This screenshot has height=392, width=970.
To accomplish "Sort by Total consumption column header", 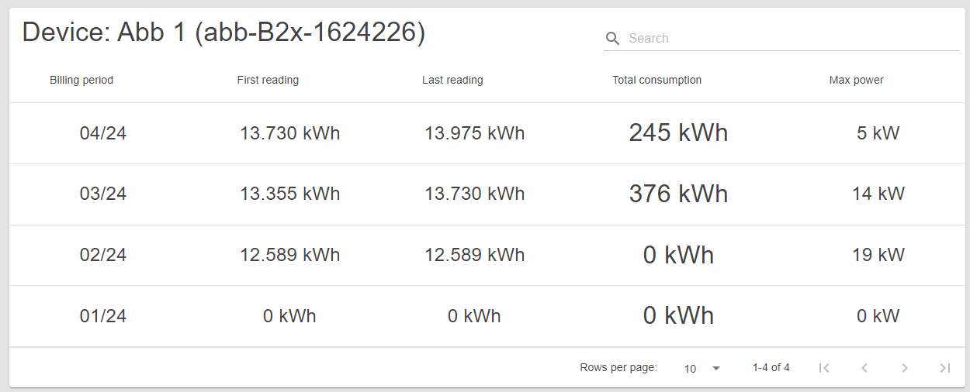I will 656,80.
